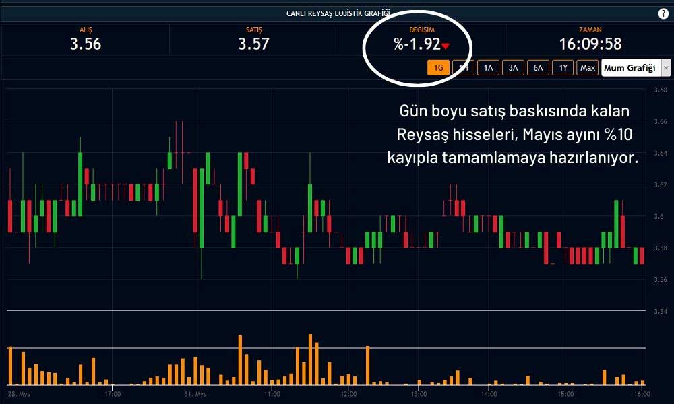This screenshot has width=674, height=404.
Task: Click the ALIŞ price 3.56
Action: [86, 44]
